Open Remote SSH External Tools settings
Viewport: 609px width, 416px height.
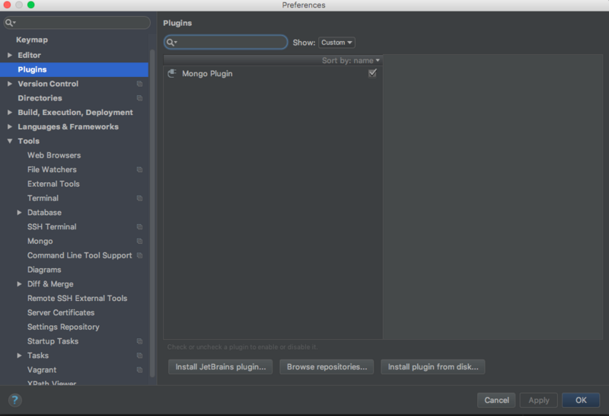point(78,298)
